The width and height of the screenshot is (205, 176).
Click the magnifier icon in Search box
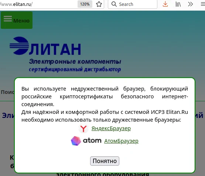point(114,4)
